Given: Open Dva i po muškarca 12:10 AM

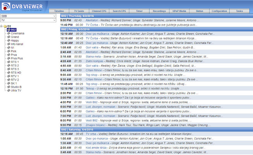Looking at the screenshot, I should [97, 34].
